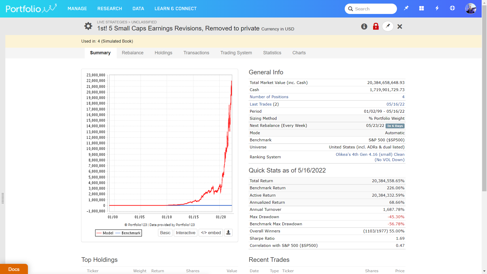Screen dimensions: 487x274
Task: Open the Trading System tab
Action: (x=236, y=53)
